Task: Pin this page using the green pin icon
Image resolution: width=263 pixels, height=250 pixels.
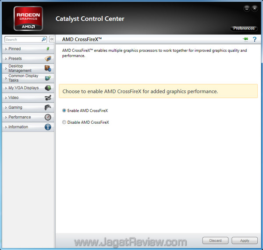Action: pos(245,39)
